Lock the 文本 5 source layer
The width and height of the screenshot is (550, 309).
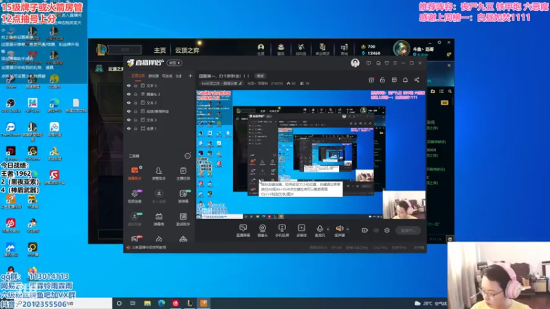coord(135,85)
